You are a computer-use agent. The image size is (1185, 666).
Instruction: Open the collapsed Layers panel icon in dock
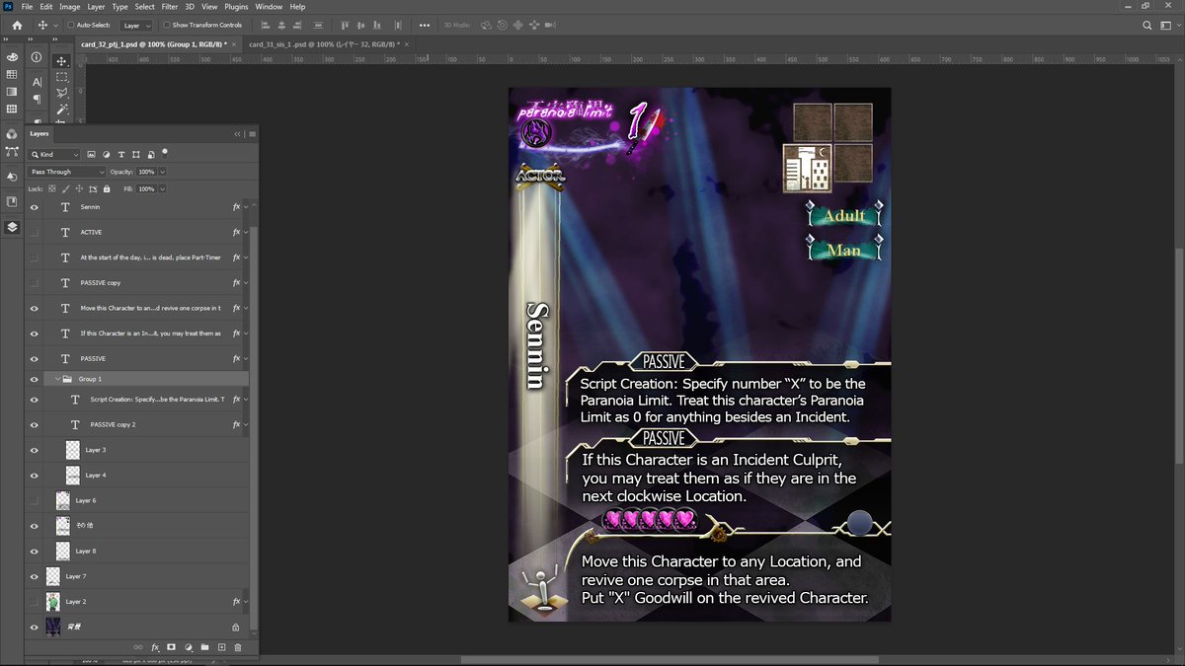tap(12, 226)
